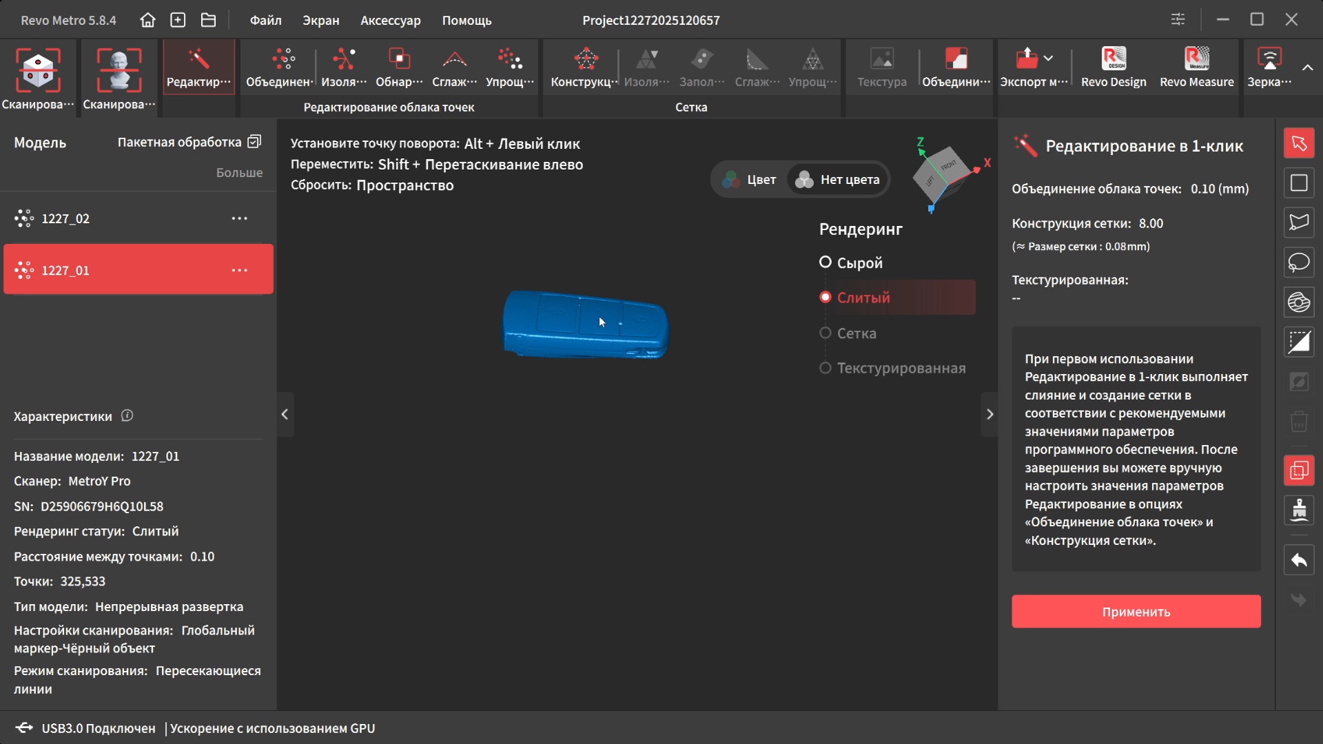This screenshot has height=744, width=1323.
Task: Open the Файл menu
Action: [265, 20]
